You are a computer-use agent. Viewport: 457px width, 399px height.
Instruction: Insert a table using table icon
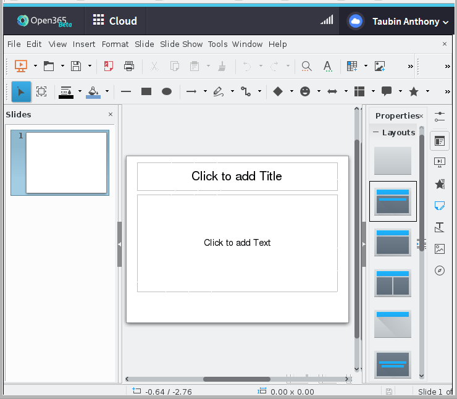tap(352, 66)
